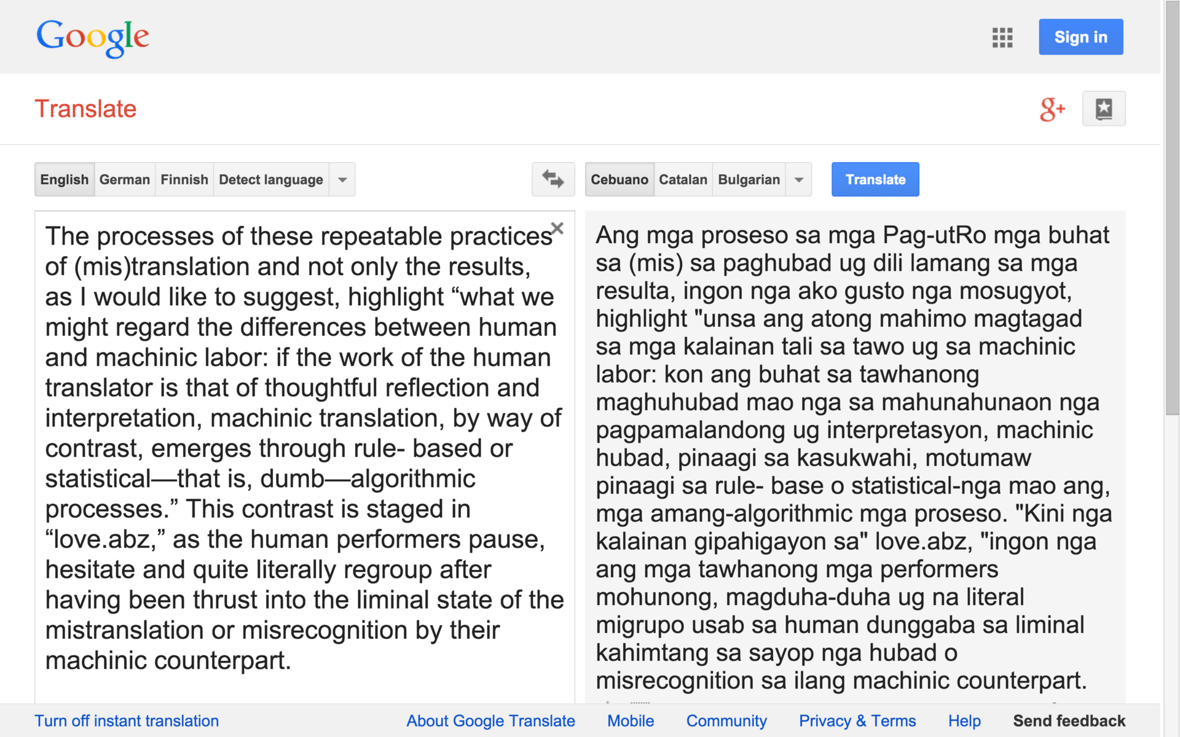Select Cebuano target language tab
Screen dimensions: 1180x737
click(619, 179)
